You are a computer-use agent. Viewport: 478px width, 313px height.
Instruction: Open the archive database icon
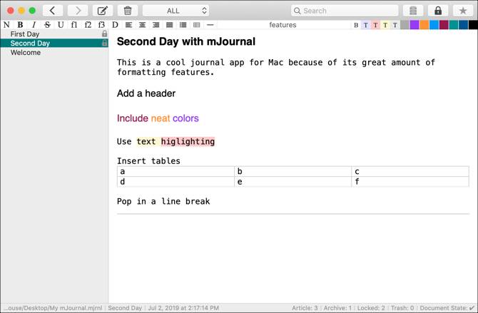[412, 11]
